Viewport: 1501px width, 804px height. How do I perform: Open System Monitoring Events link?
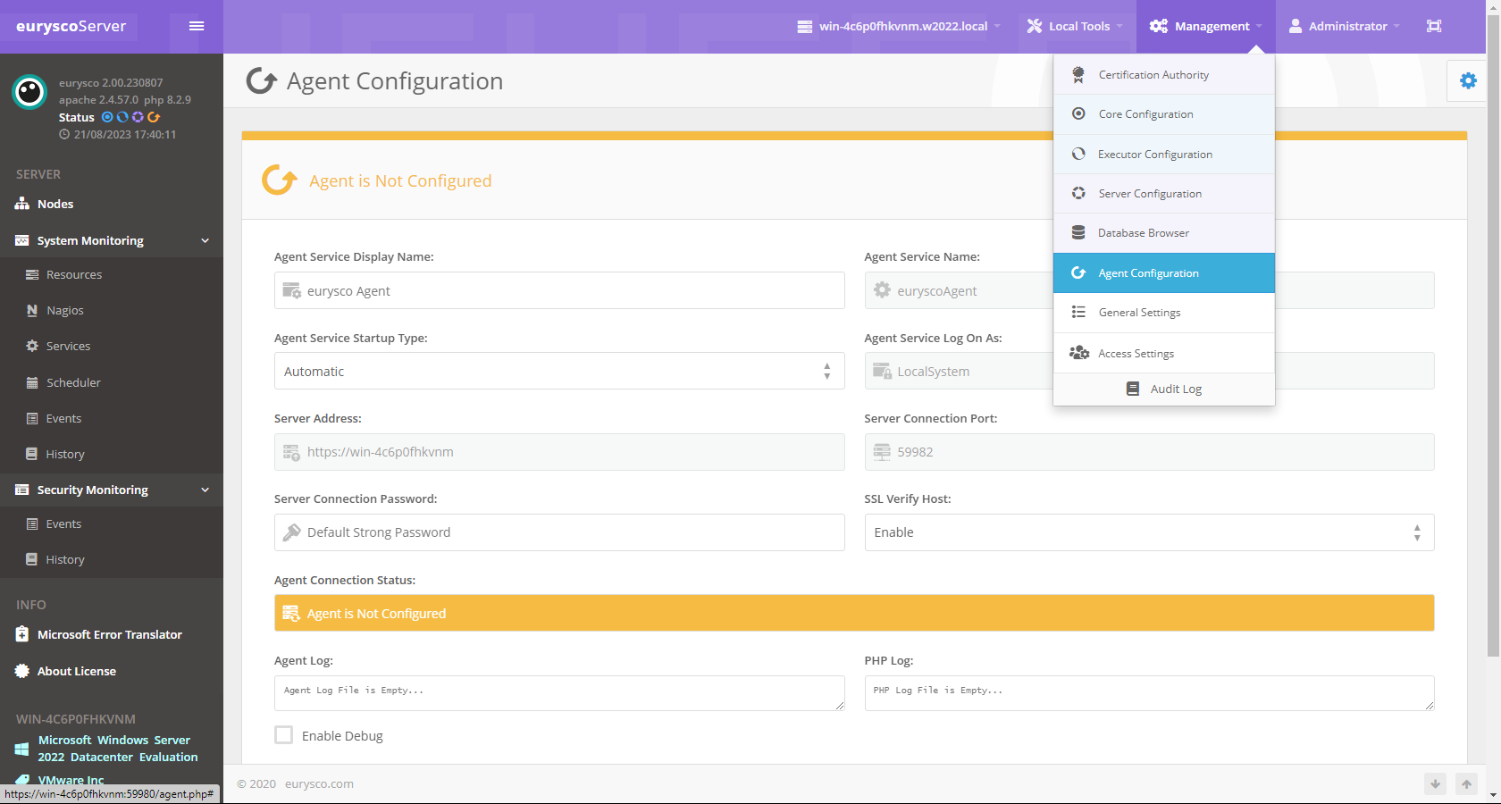(x=63, y=418)
